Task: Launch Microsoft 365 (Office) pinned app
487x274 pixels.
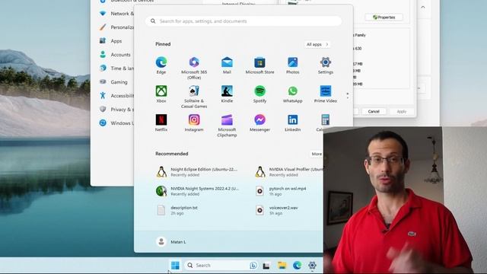Action: [194, 68]
